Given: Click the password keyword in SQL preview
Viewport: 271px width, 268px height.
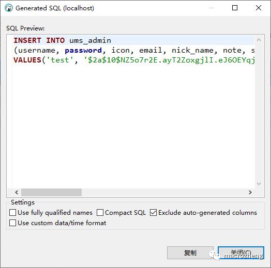Looking at the screenshot, I should pyautogui.click(x=83, y=51).
